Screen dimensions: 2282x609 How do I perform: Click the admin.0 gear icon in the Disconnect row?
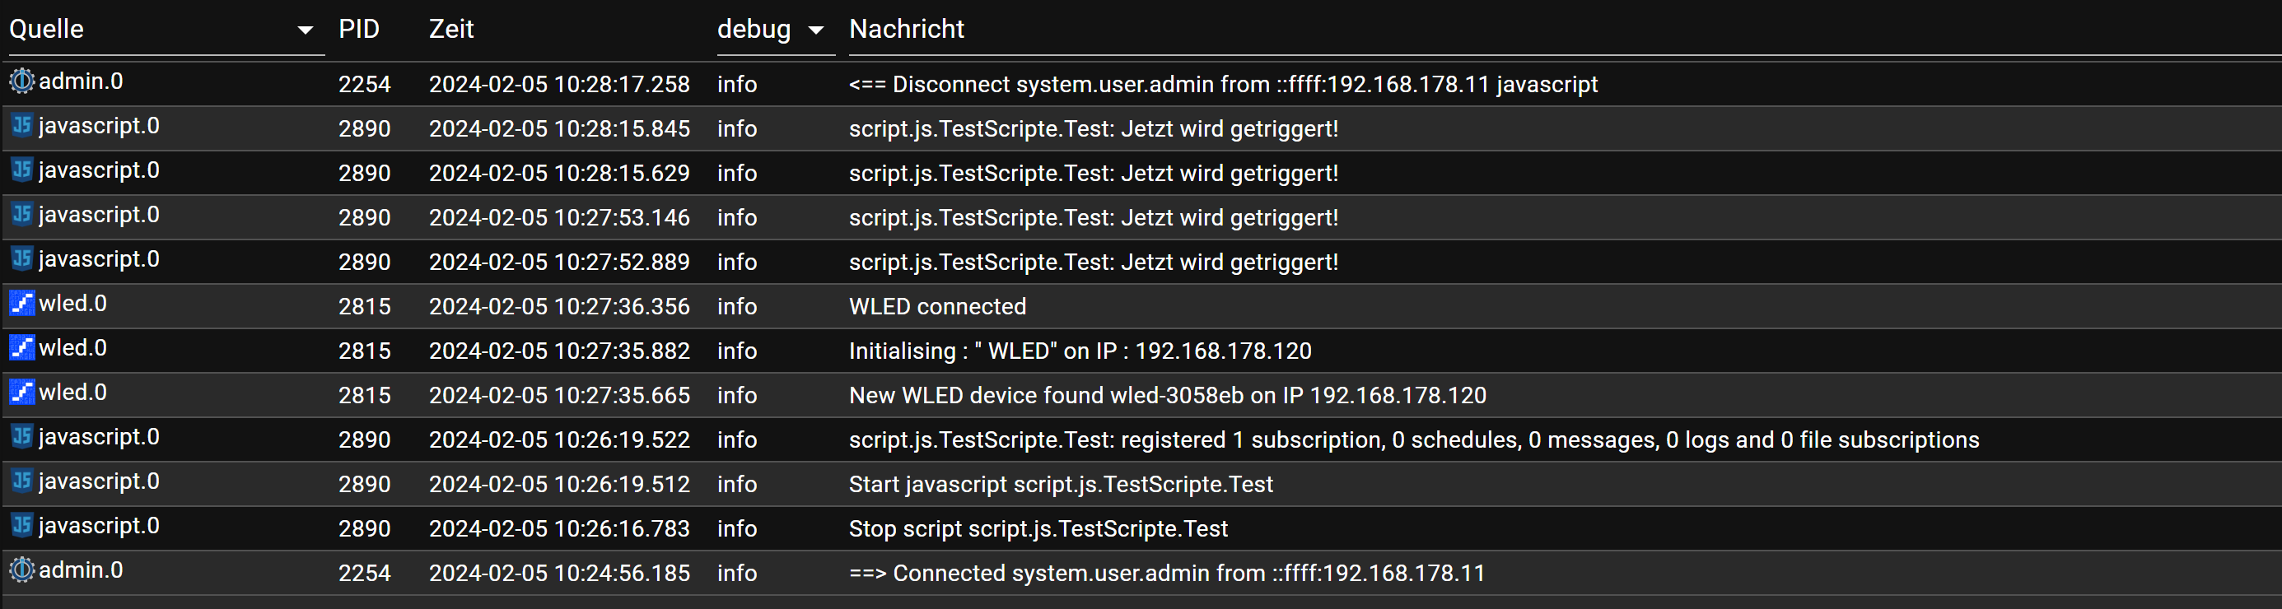[22, 81]
